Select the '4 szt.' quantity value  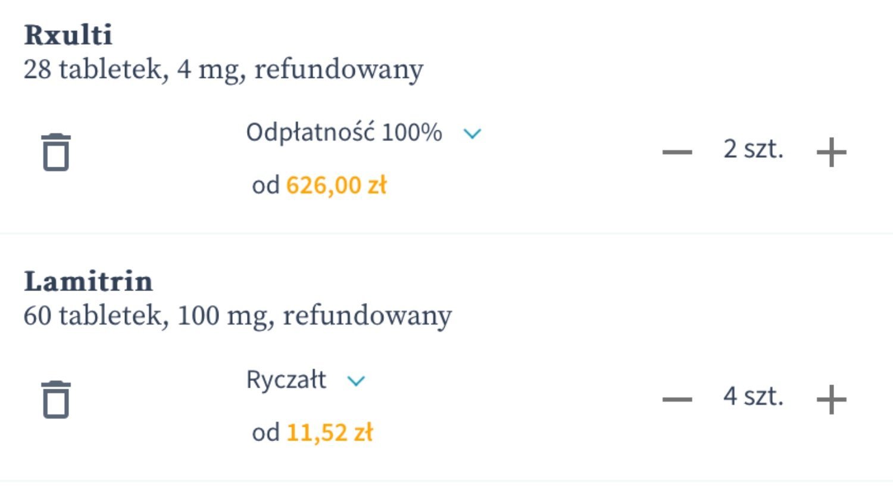tap(753, 396)
